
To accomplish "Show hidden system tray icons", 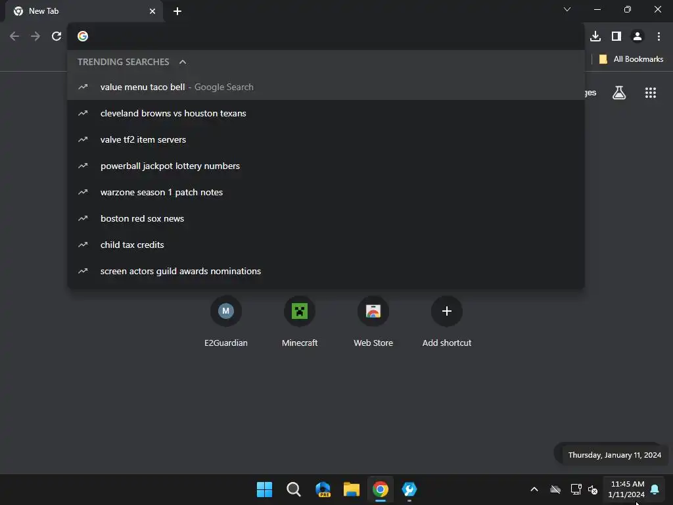I will (x=534, y=489).
